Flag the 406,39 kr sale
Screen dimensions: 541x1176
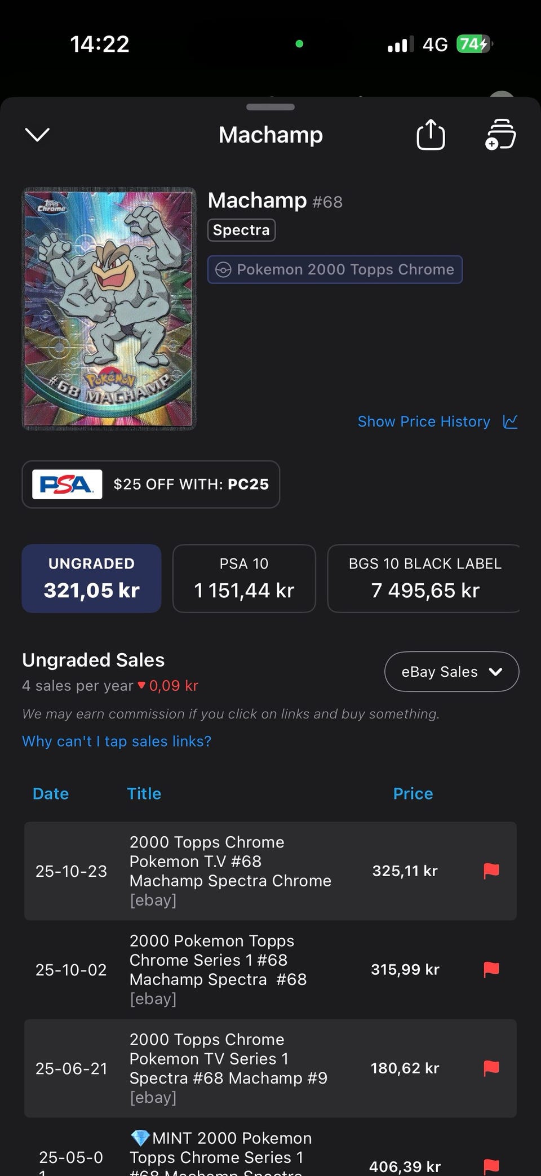point(491,1165)
